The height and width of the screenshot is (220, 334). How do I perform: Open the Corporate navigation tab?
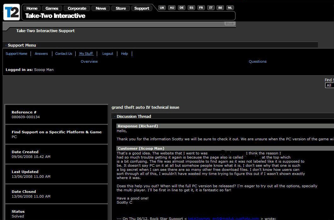(x=77, y=8)
